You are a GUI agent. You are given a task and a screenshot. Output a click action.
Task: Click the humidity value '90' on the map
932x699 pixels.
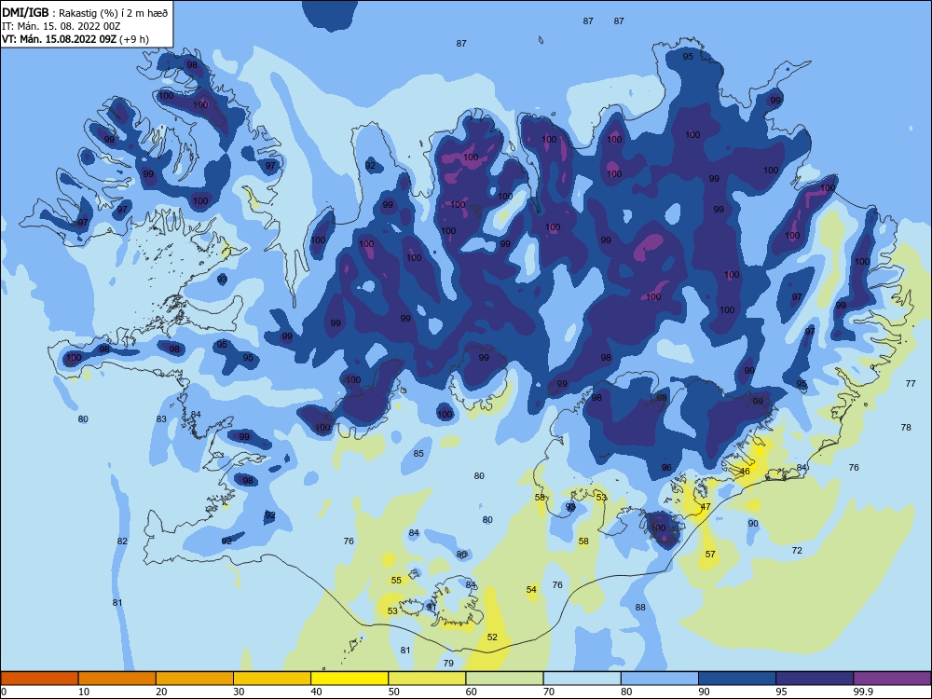pyautogui.click(x=753, y=524)
